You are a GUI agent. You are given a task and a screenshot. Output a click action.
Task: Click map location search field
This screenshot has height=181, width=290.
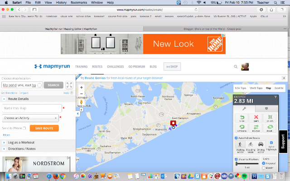22,85
